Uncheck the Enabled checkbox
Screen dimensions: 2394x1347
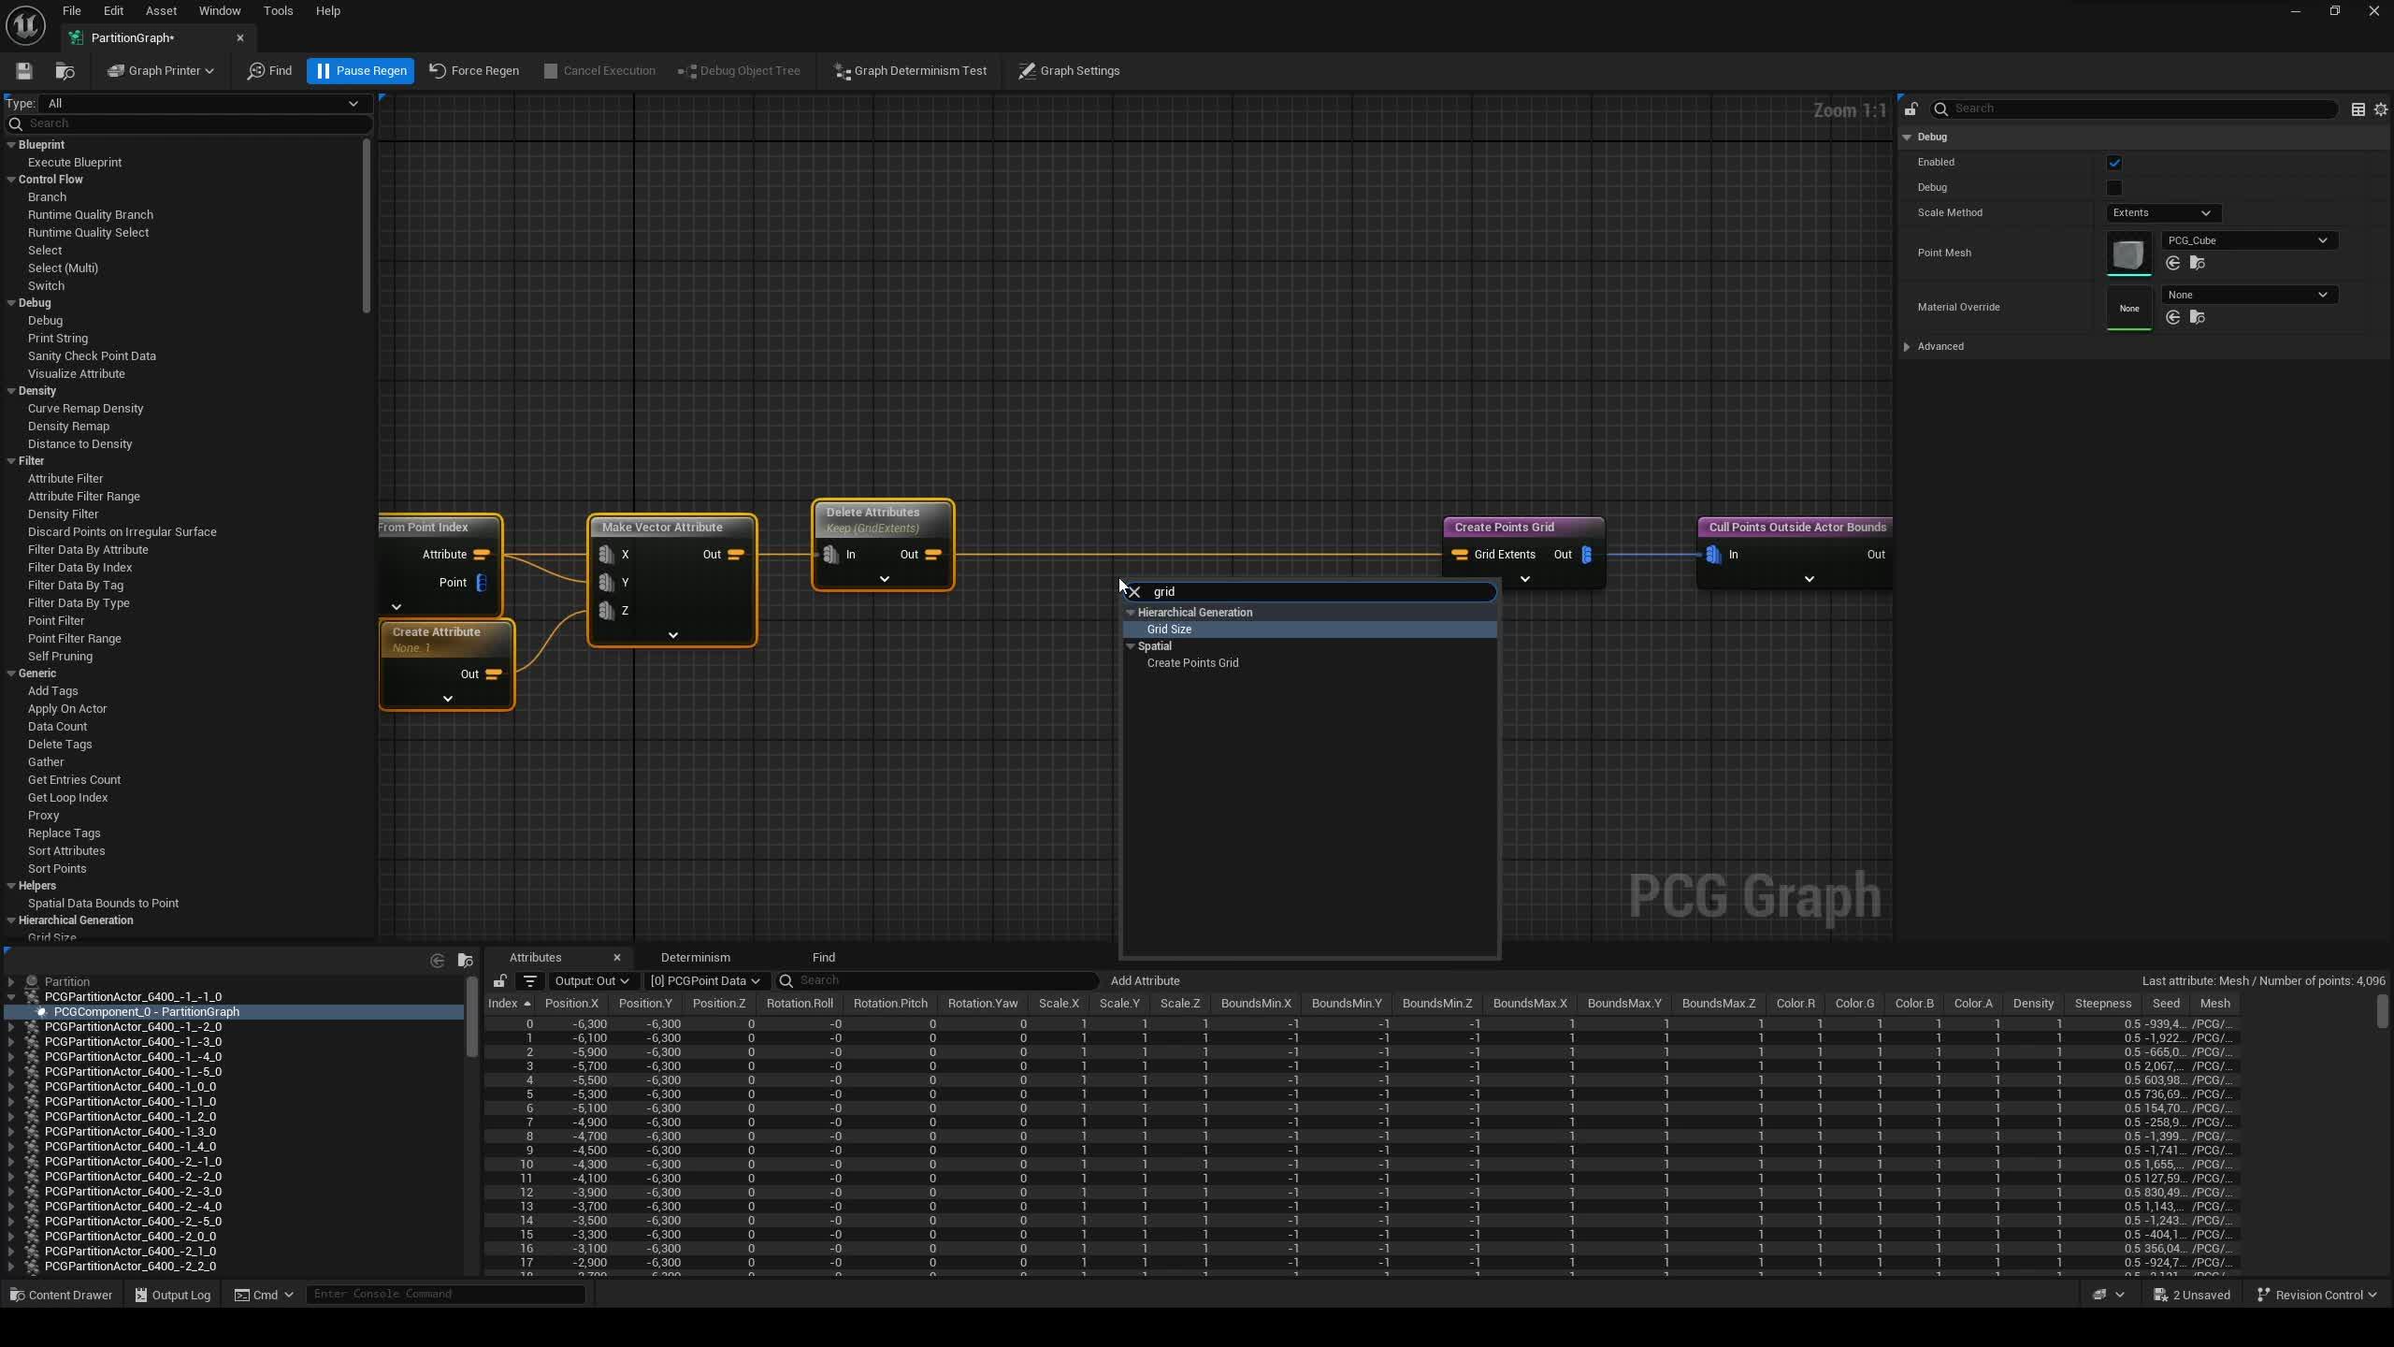click(x=2113, y=163)
